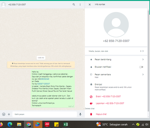Expand Pesan berbintang chevron
Screen dimensions: 150x128
click(143, 59)
